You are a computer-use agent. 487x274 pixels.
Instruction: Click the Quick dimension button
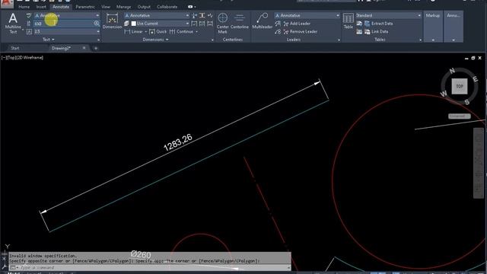tap(158, 32)
